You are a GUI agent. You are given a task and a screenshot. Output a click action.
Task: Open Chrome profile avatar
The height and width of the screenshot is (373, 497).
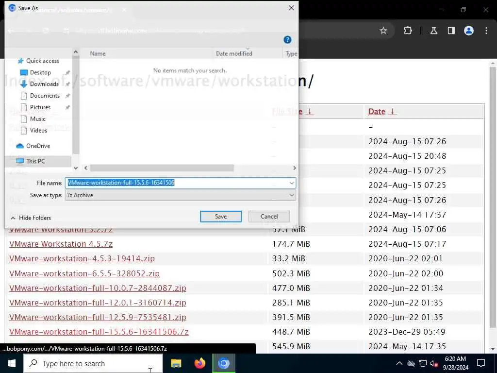(x=468, y=31)
